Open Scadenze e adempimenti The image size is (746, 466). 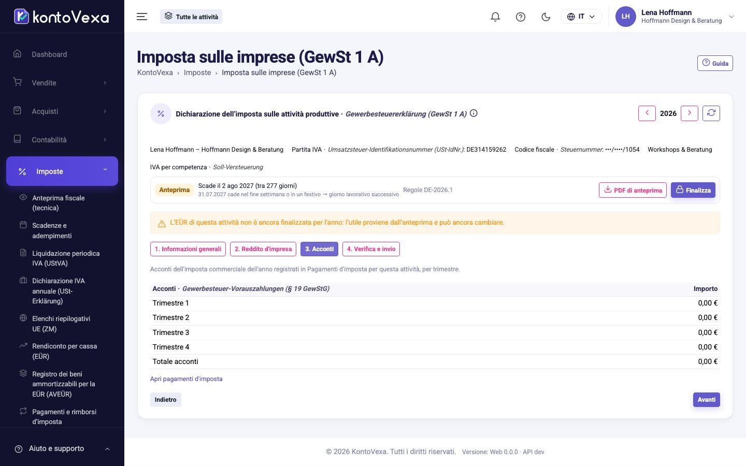(x=62, y=230)
